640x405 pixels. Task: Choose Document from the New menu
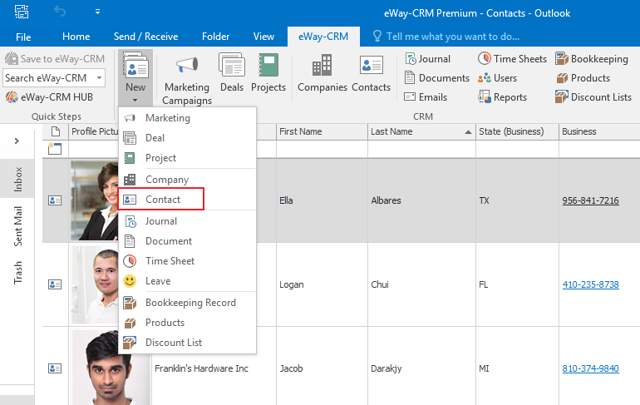[187, 241]
